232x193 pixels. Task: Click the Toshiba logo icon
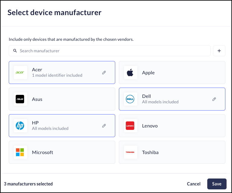(130, 152)
